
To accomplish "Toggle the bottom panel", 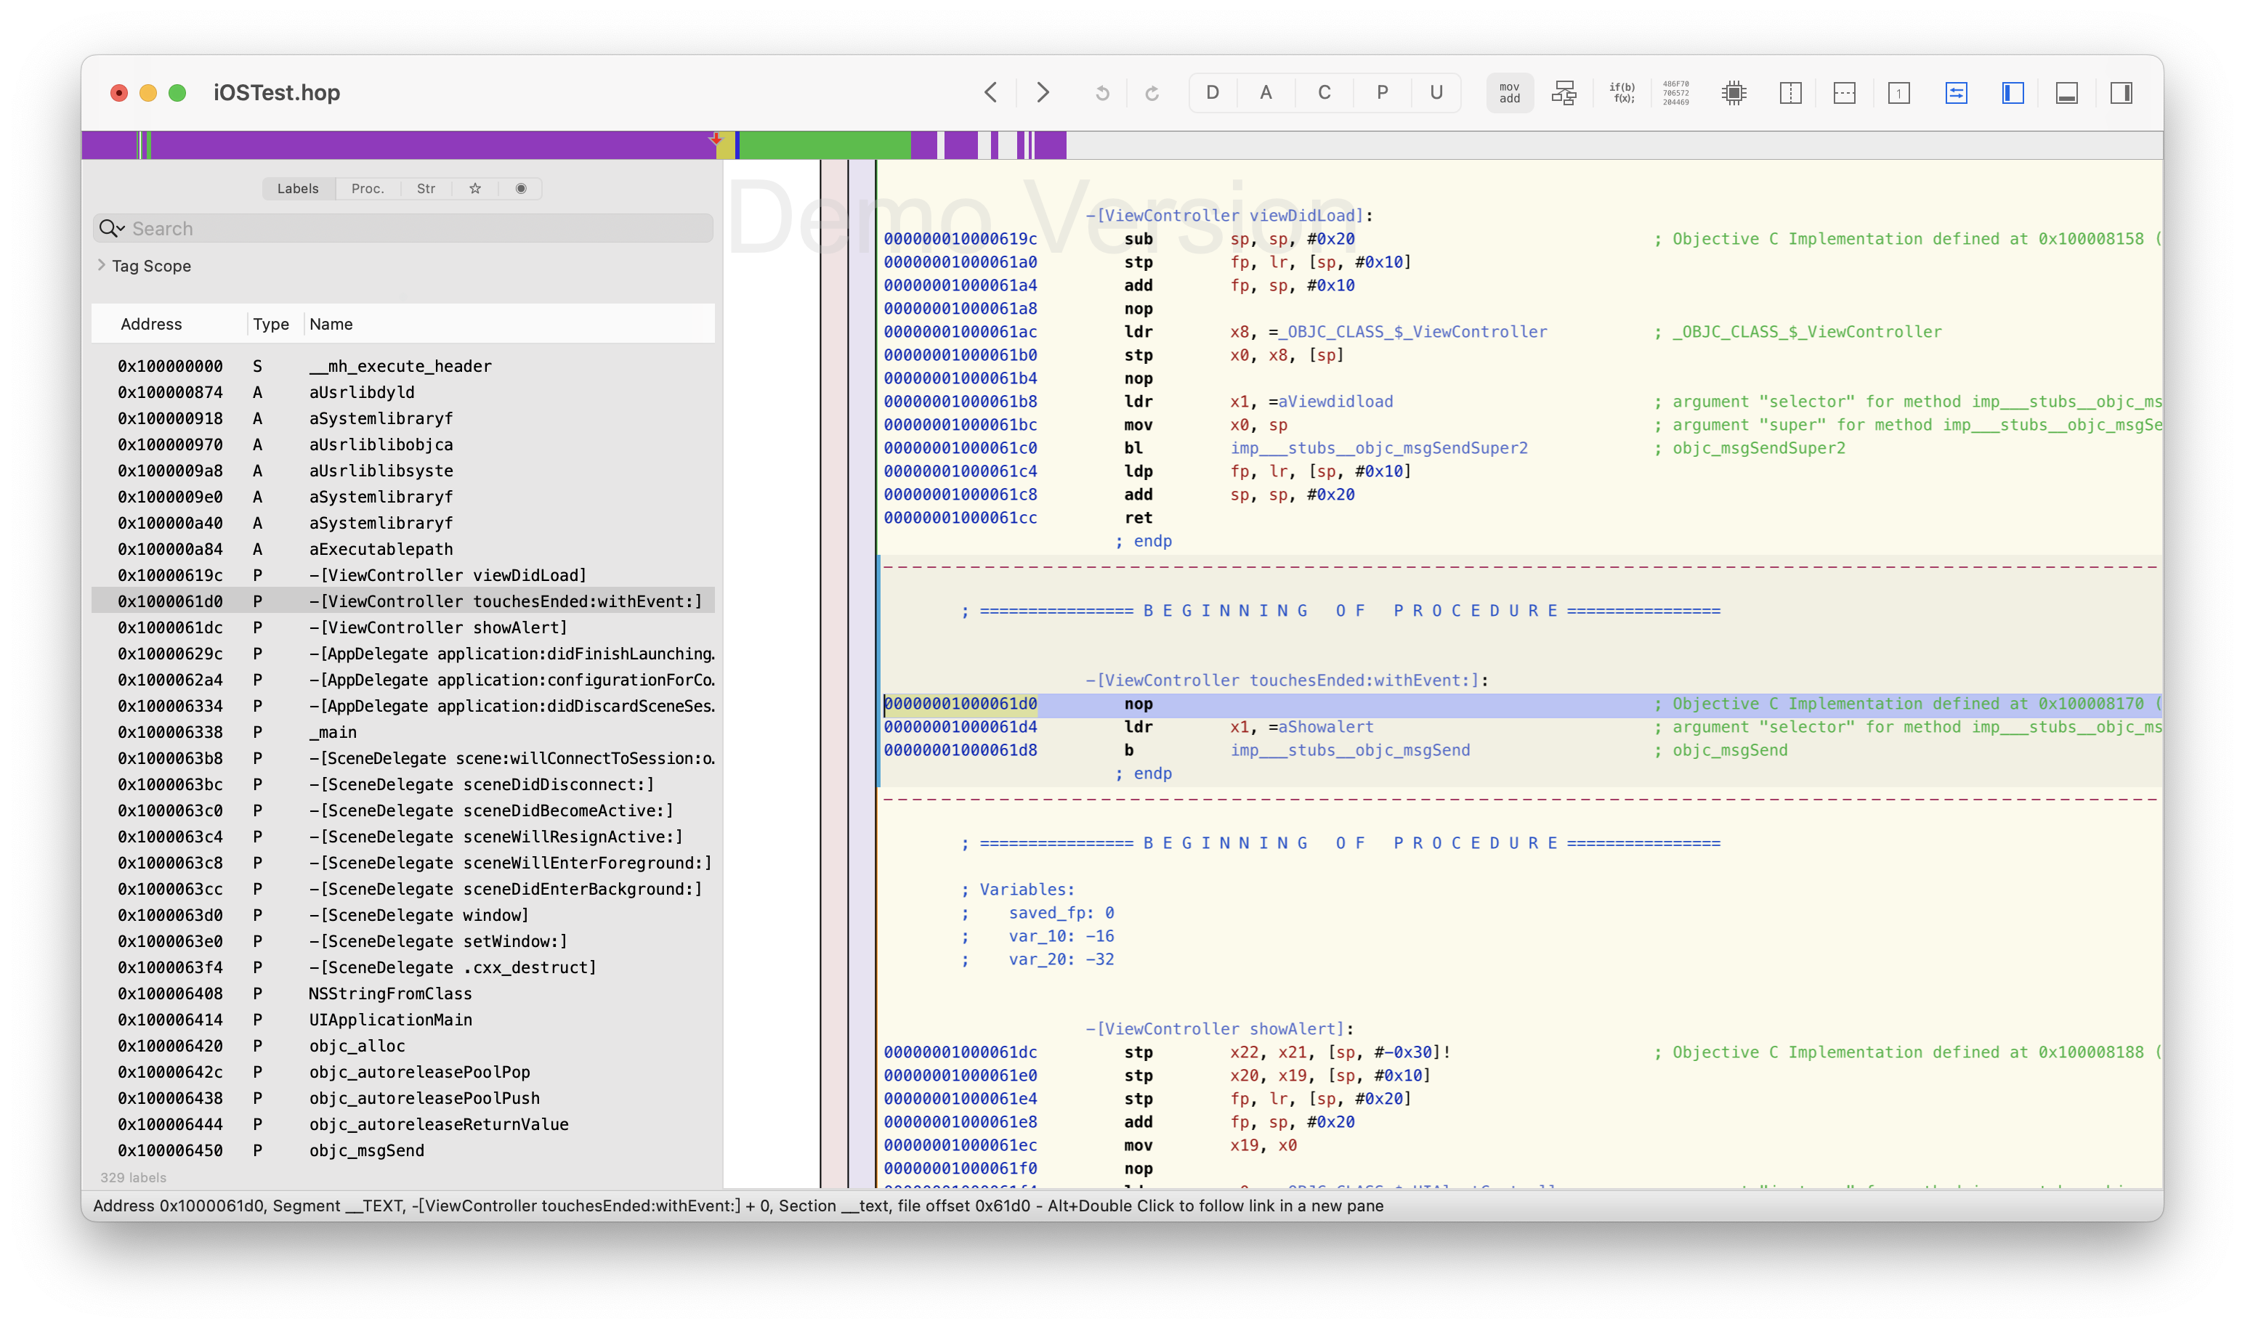I will [x=2067, y=93].
